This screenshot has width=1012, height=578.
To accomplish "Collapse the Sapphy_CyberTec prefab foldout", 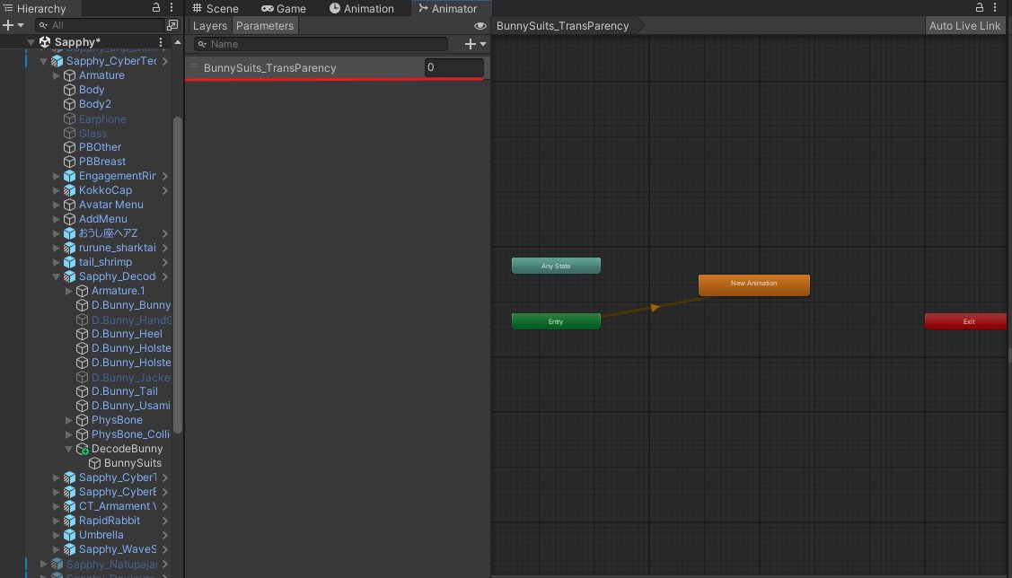I will [43, 61].
